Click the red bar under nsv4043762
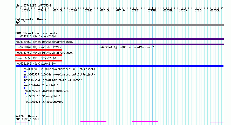Image resolution: width=231 pixels, height=125 pixels. (x=39, y=55)
